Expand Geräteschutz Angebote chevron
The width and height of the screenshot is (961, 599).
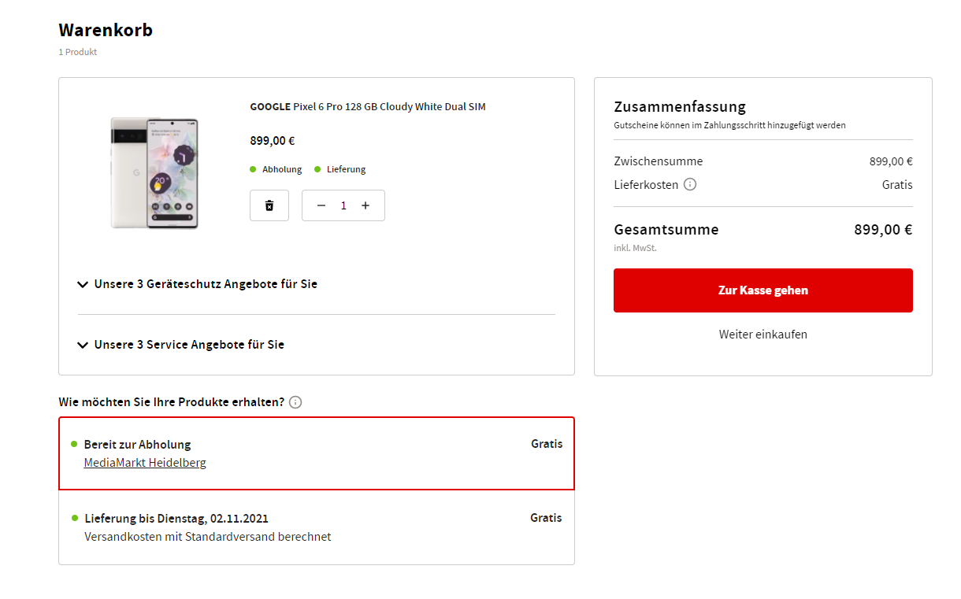(83, 284)
